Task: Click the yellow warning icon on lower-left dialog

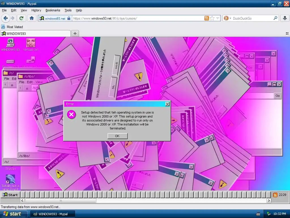Action: 59,174
